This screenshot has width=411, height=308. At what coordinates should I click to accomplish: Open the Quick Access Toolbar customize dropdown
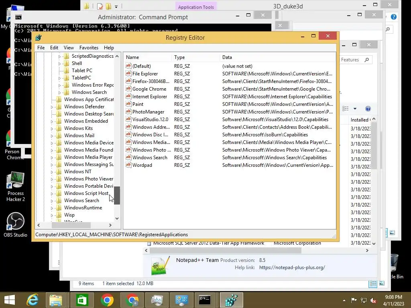pos(116,6)
